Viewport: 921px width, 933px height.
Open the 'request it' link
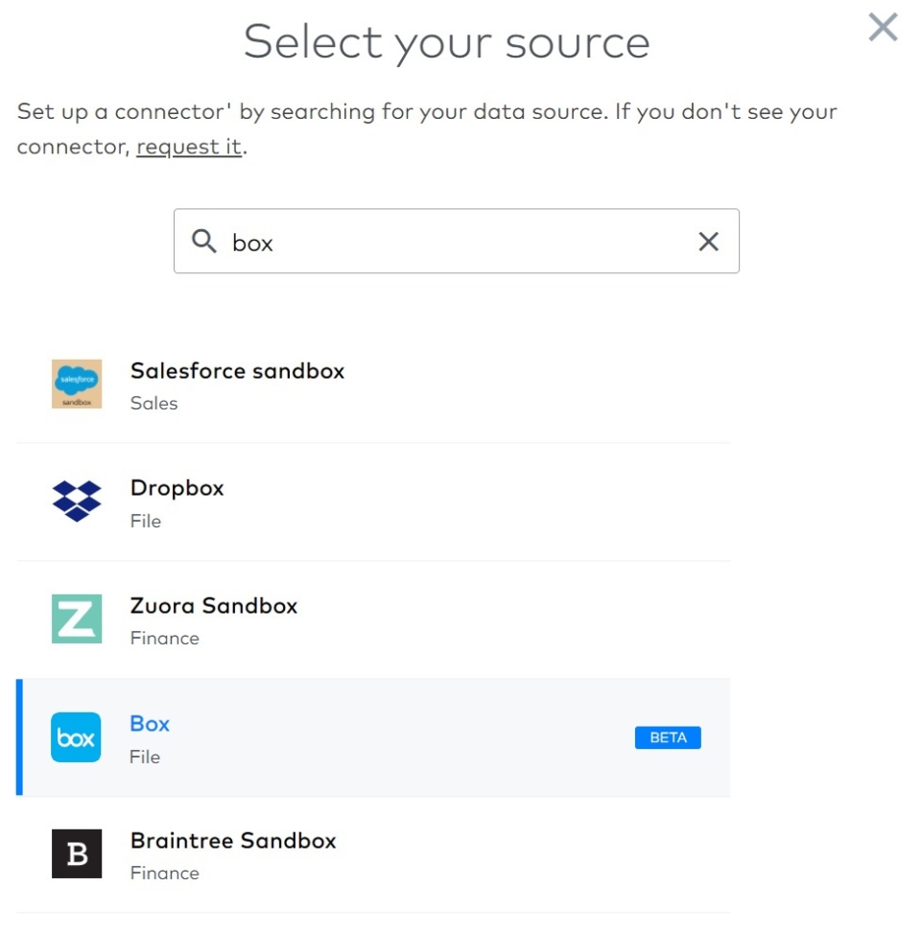click(x=189, y=149)
